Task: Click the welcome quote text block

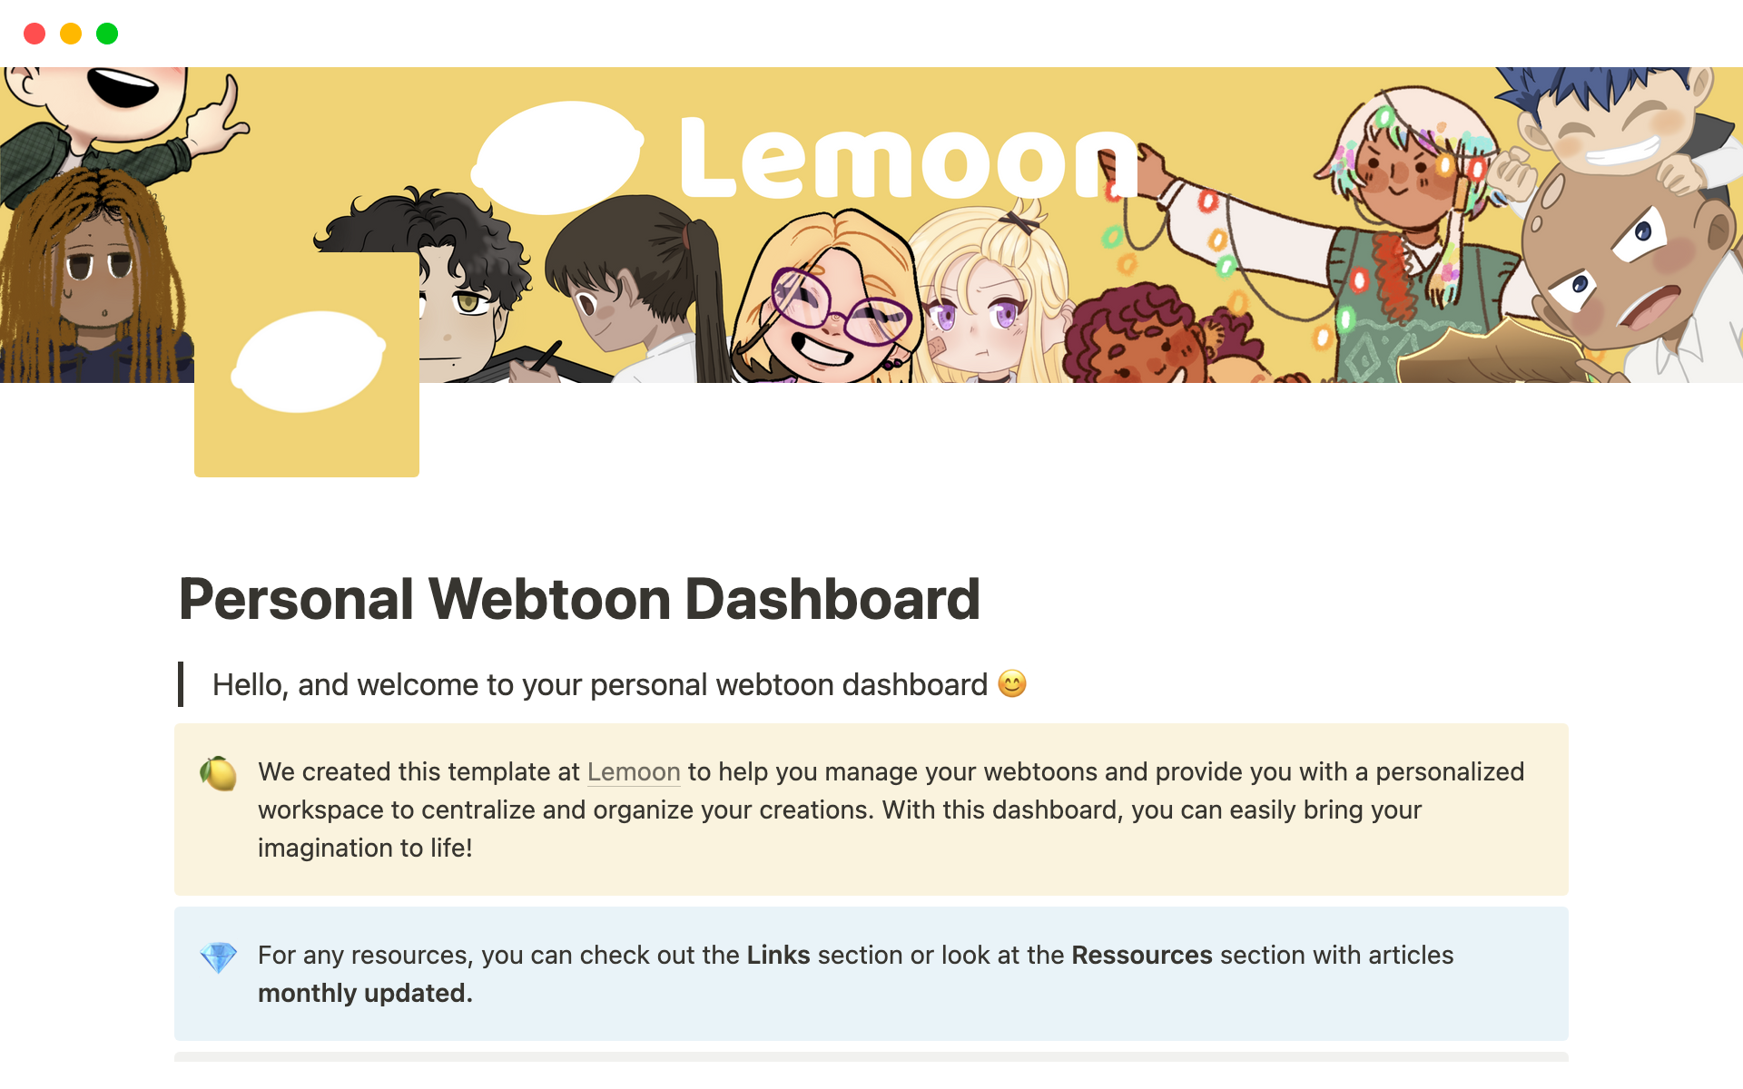Action: 599,684
